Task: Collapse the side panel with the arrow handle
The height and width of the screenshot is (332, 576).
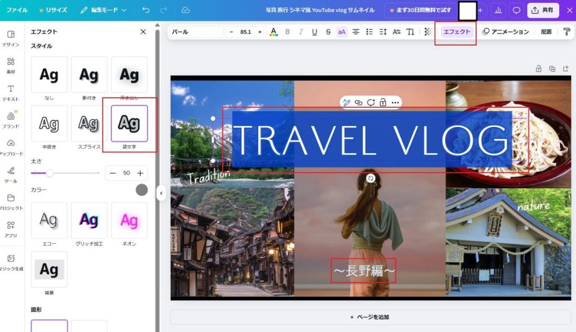Action: coord(161,193)
